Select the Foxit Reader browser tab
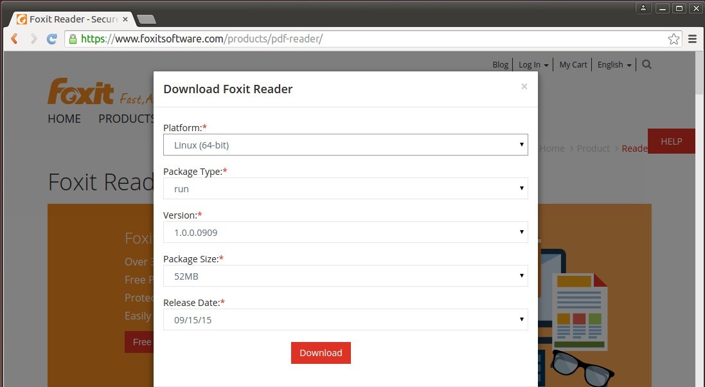This screenshot has height=387, width=705. 72,19
